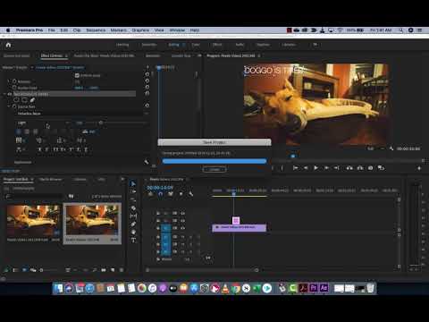This screenshot has width=429, height=322.
Task: Open the Program Monitor Full resolution dropdown
Action: pos(374,148)
